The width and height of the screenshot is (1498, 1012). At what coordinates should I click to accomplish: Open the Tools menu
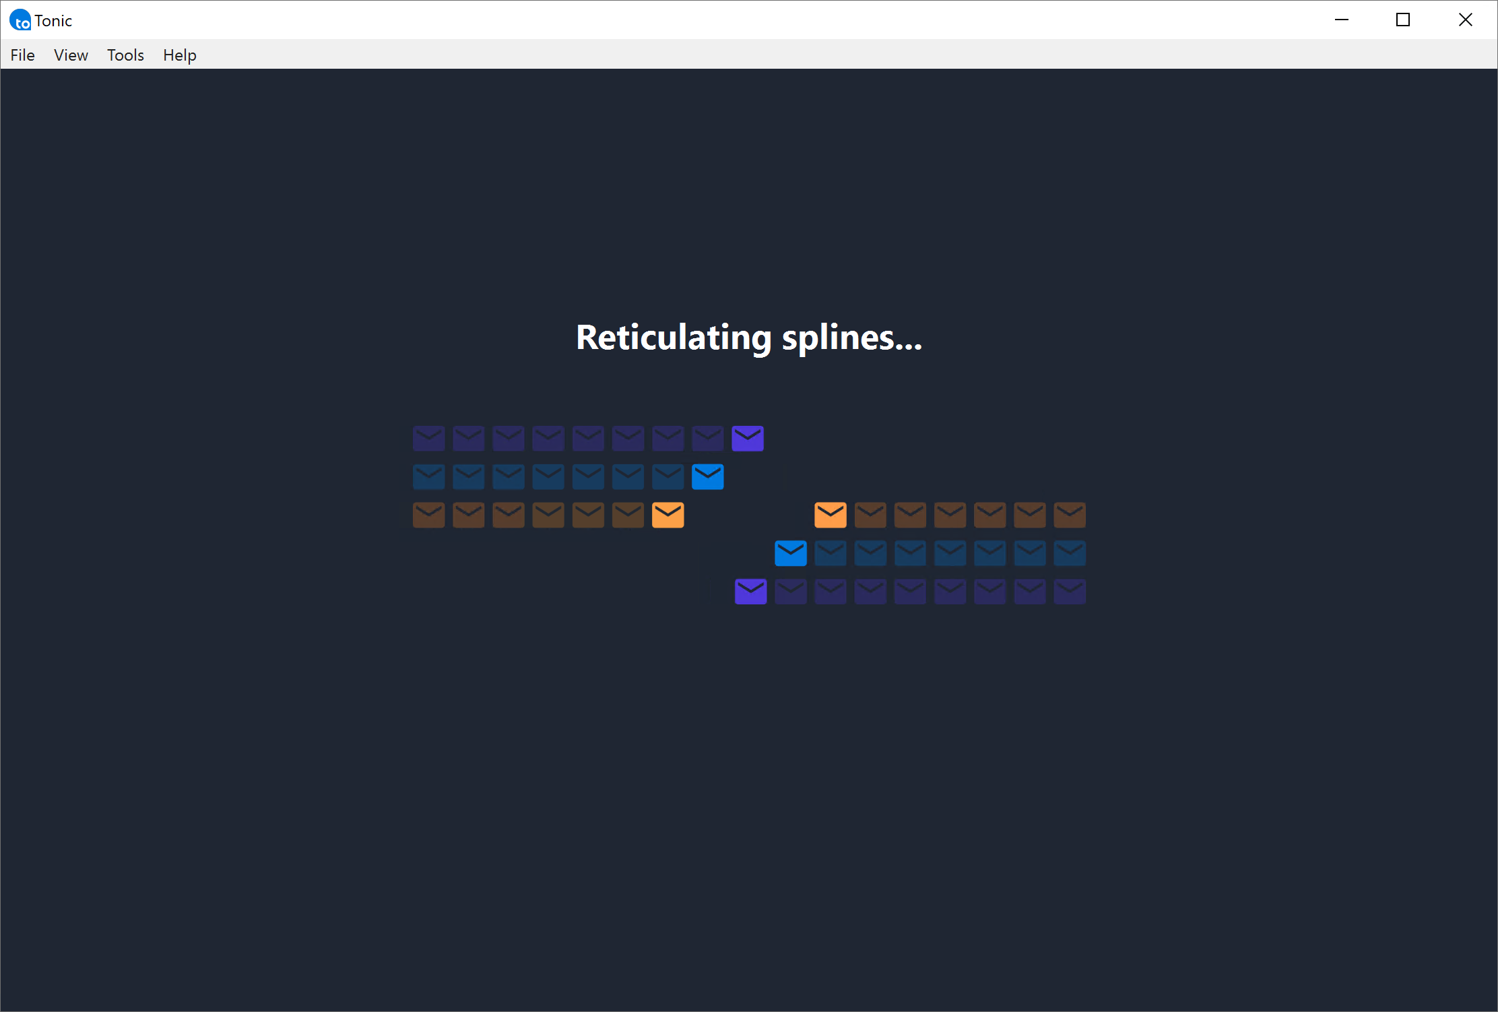[x=125, y=55]
